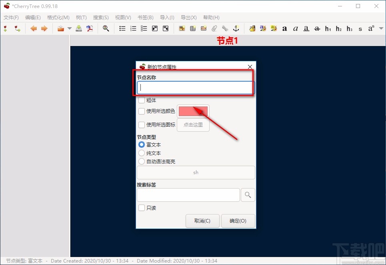Open the magnifier find toolbar icon
386x265 pixels.
106,28
